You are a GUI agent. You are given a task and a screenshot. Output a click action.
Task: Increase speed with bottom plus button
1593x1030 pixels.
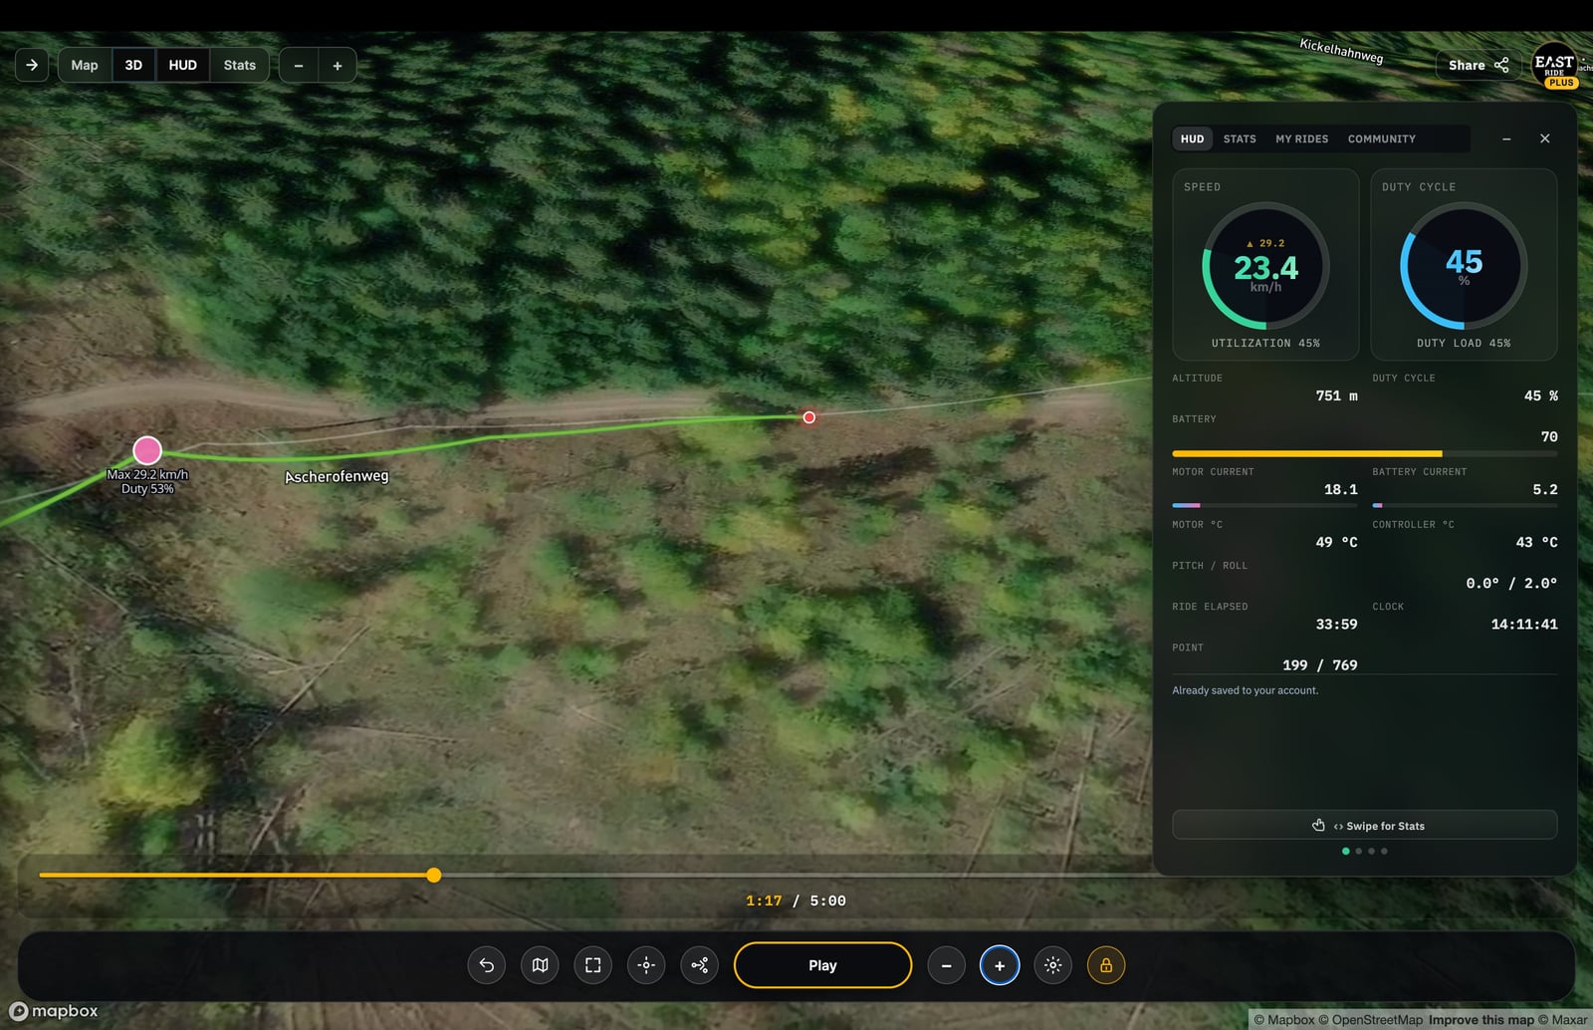click(1000, 965)
